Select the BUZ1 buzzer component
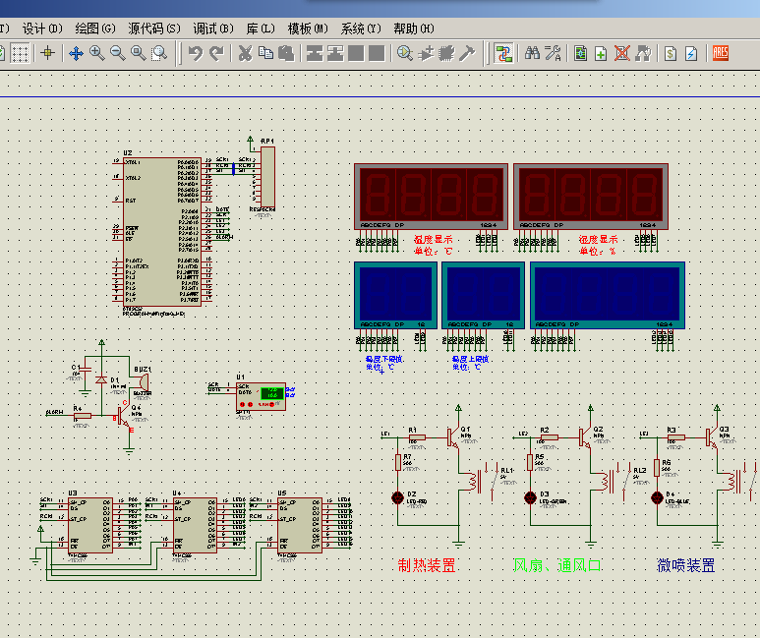The width and height of the screenshot is (760, 638). click(142, 381)
